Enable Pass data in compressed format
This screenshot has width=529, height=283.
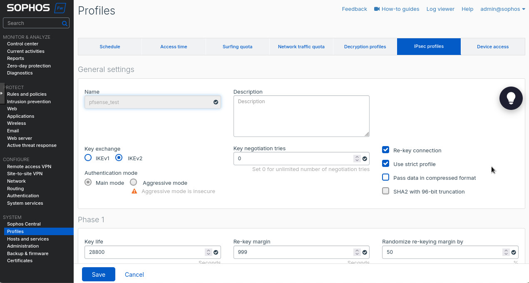[385, 177]
